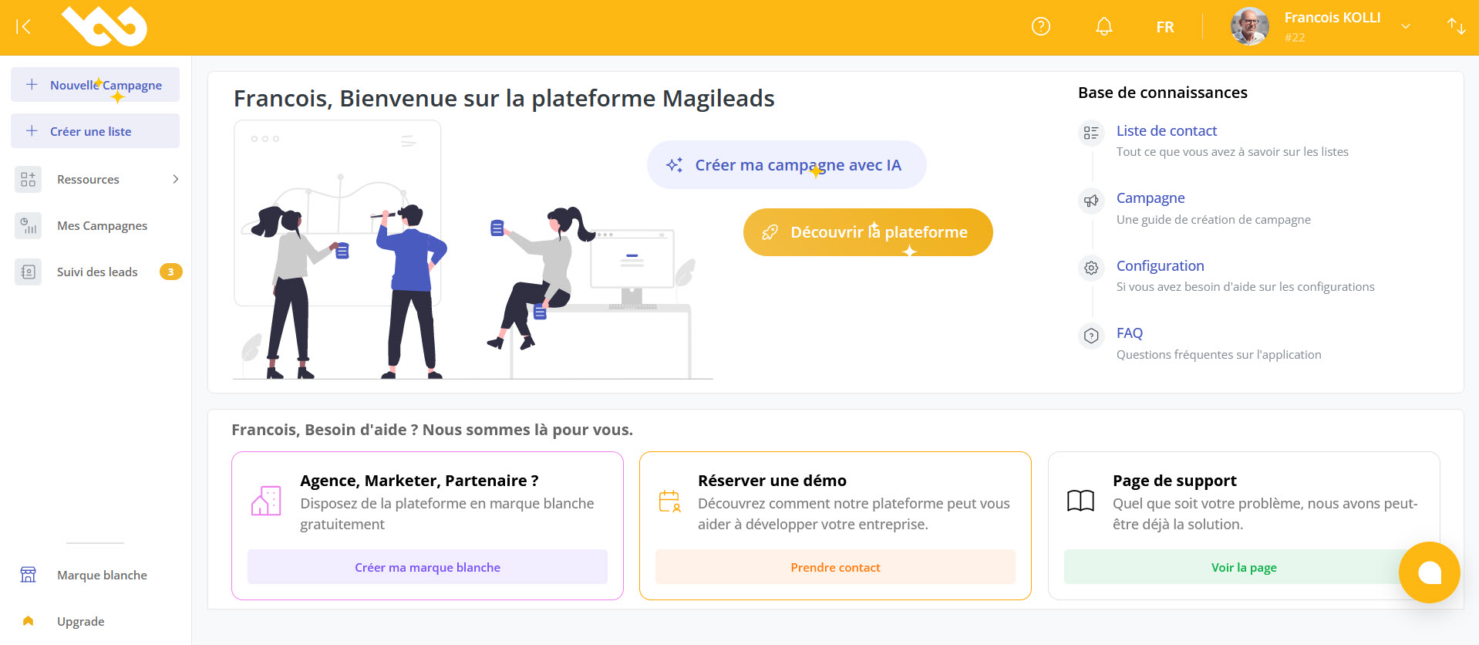Open the chat support bubble icon
The width and height of the screenshot is (1479, 645).
coord(1429,572)
